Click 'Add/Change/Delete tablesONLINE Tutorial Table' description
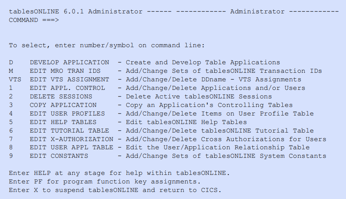 pos(220,131)
